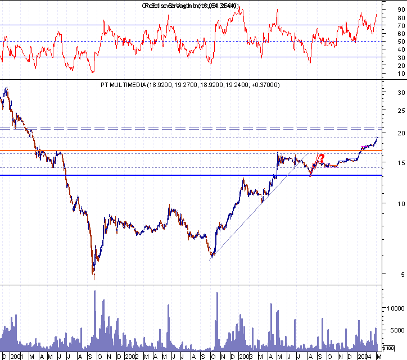Viewport: 407px width, 360px height.
Task: Click the 5 label on price axis
Action: click(x=403, y=275)
